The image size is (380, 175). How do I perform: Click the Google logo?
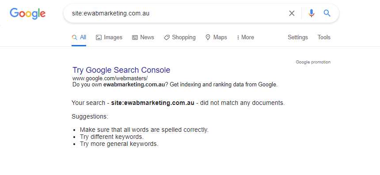point(27,14)
